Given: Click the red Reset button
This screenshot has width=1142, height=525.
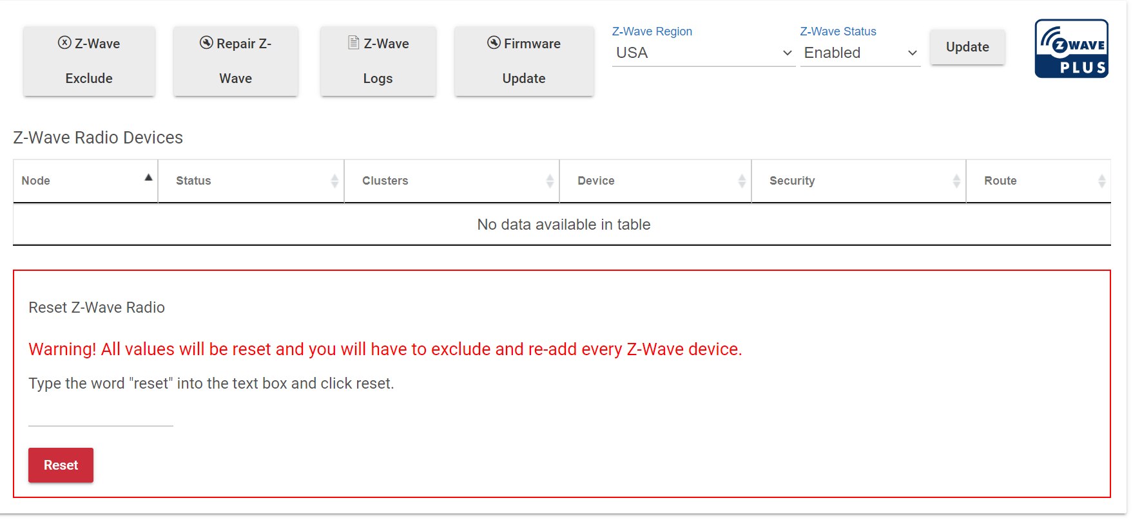Looking at the screenshot, I should click(61, 465).
